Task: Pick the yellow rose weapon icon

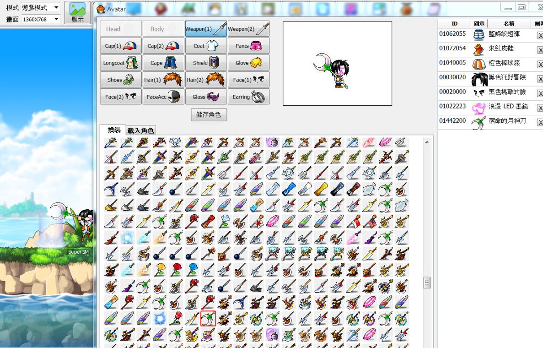Action: [x=159, y=269]
